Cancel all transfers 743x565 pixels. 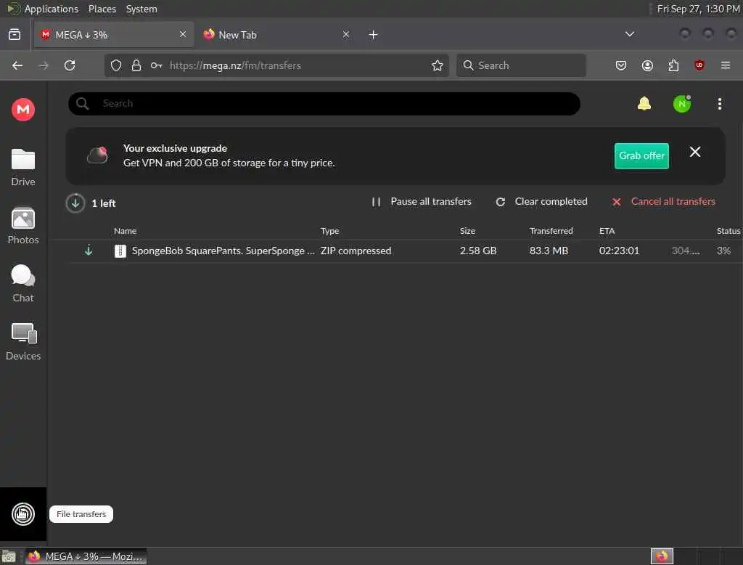663,202
